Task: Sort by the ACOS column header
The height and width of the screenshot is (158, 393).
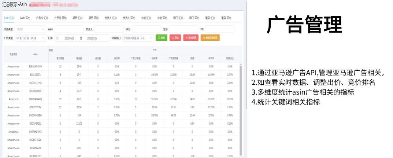Action: pyautogui.click(x=211, y=58)
